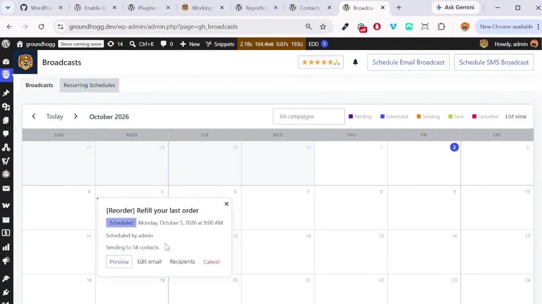Screen dimensions: 542x304
Task: Open the All campaigns filter dropdown
Action: pyautogui.click(x=309, y=116)
